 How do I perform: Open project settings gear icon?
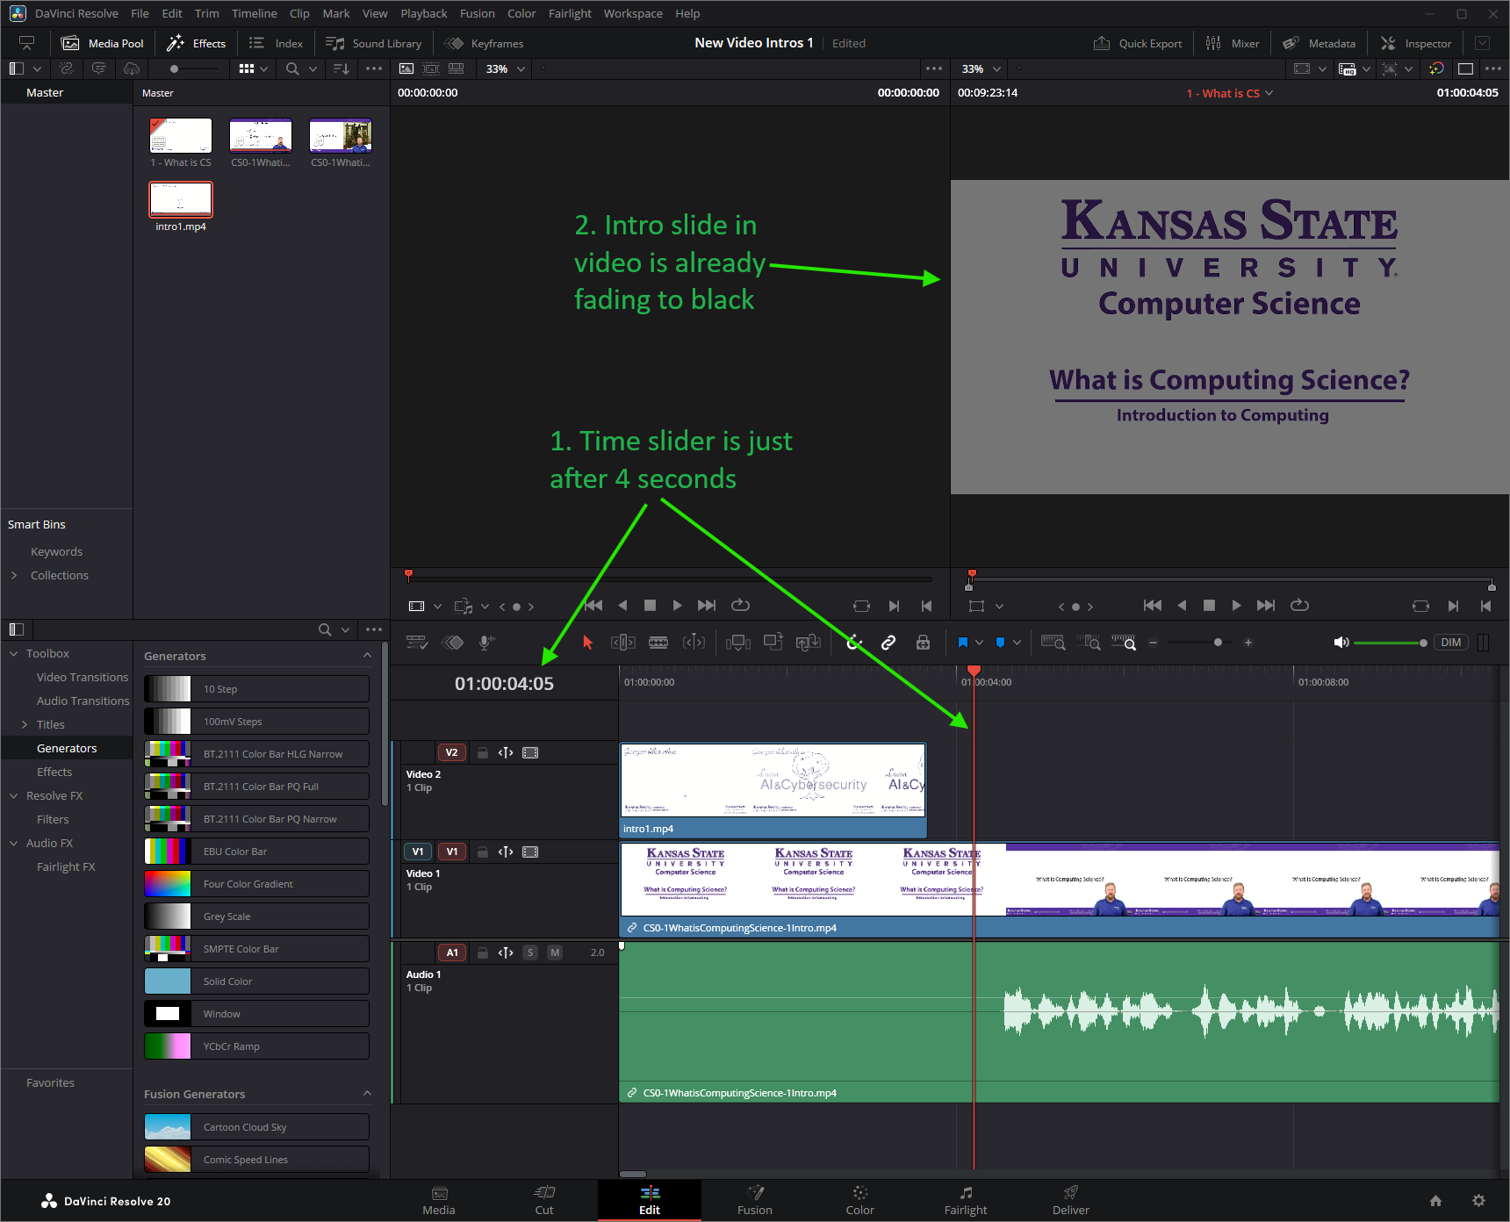coord(1478,1200)
